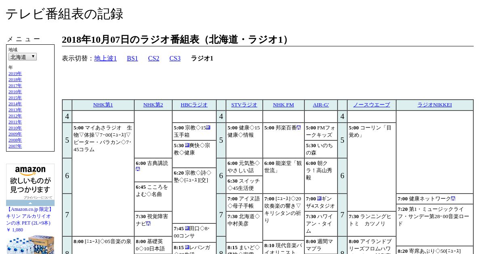Open the AIR-G' channel header link
Image resolution: width=485 pixels, height=254 pixels.
coord(321,105)
